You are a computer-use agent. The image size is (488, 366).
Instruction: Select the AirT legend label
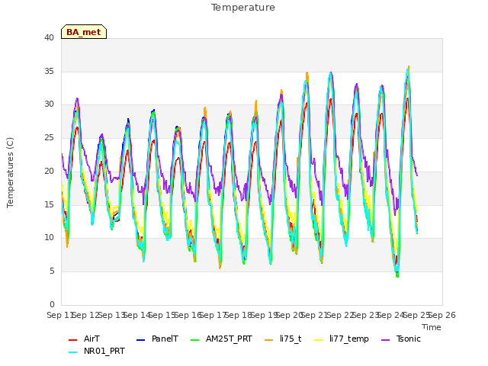91,339
